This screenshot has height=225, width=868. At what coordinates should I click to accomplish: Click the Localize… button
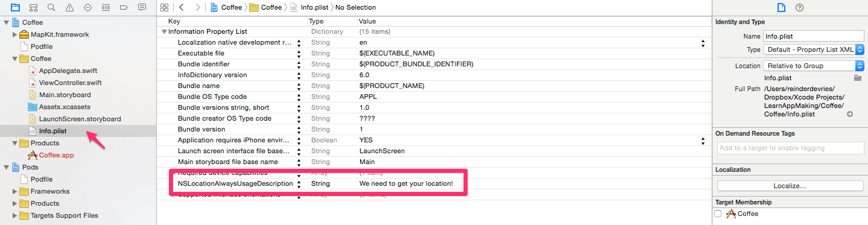point(791,186)
